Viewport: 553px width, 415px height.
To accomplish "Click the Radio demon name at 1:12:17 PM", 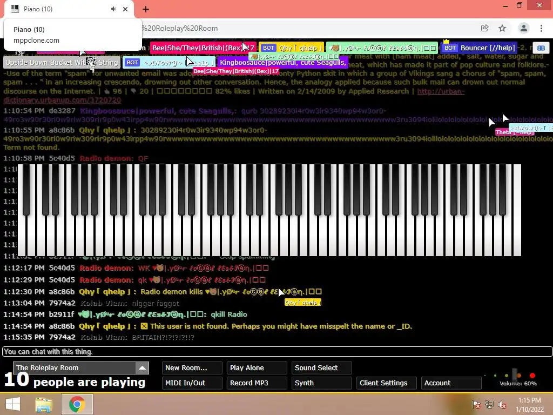I will (106, 268).
